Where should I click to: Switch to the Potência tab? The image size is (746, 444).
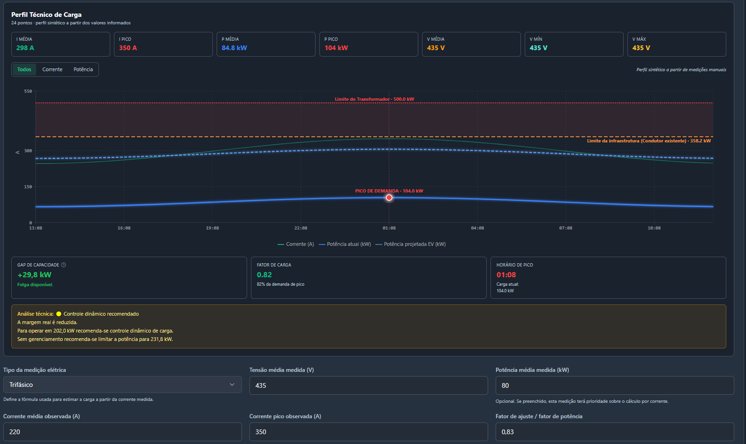83,69
